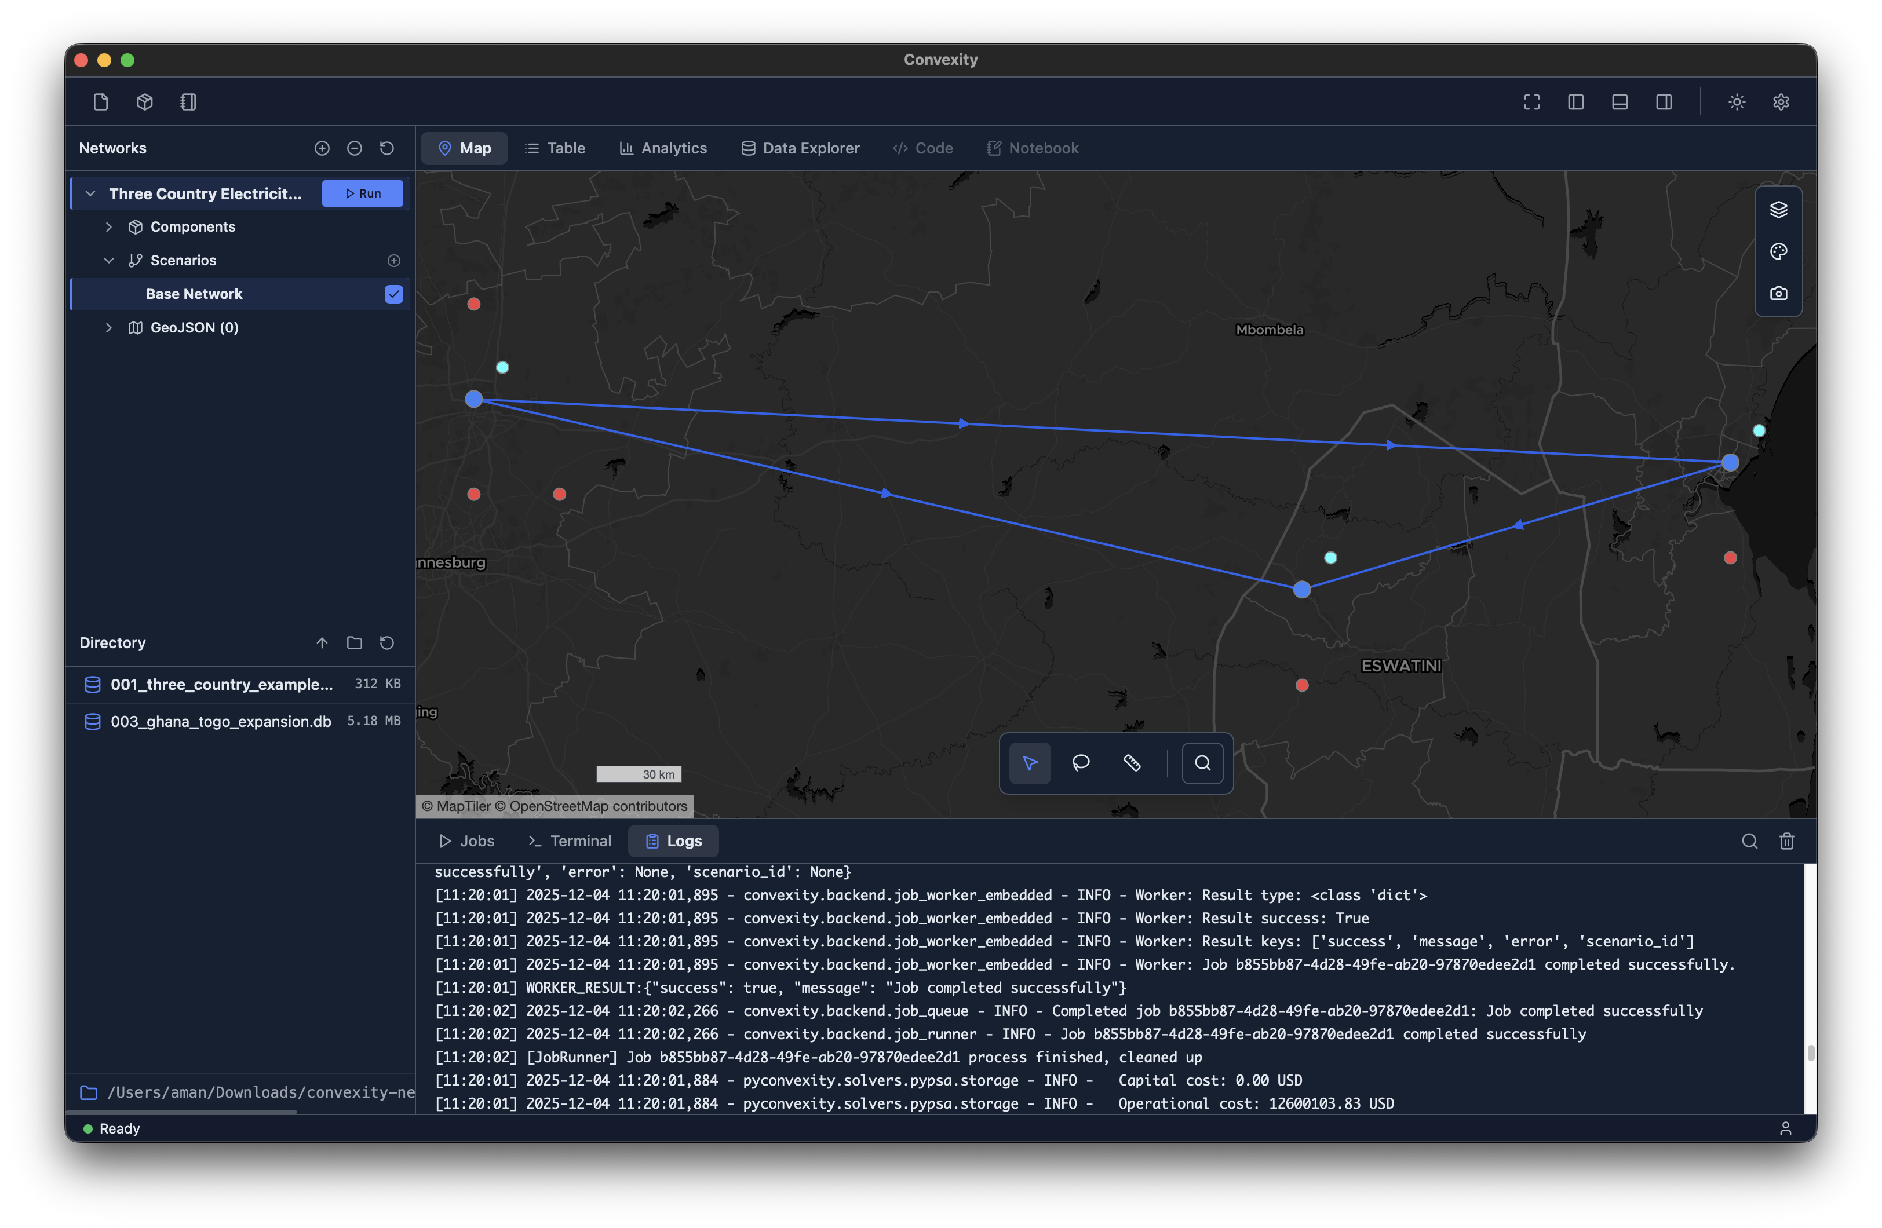Open the Terminal tab

[x=570, y=841]
